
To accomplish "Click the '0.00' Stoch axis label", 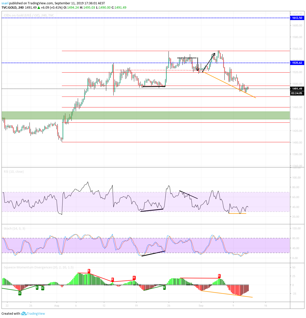I will click(295, 258).
